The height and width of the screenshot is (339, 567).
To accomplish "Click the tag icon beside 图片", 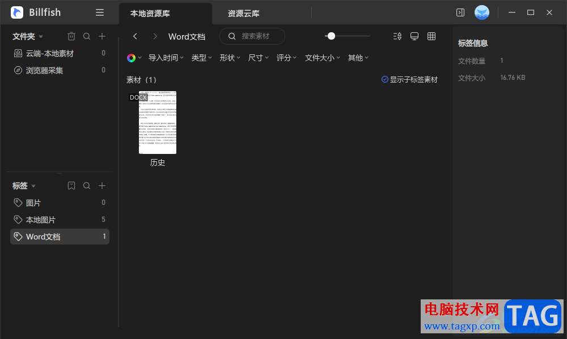I will [x=18, y=203].
